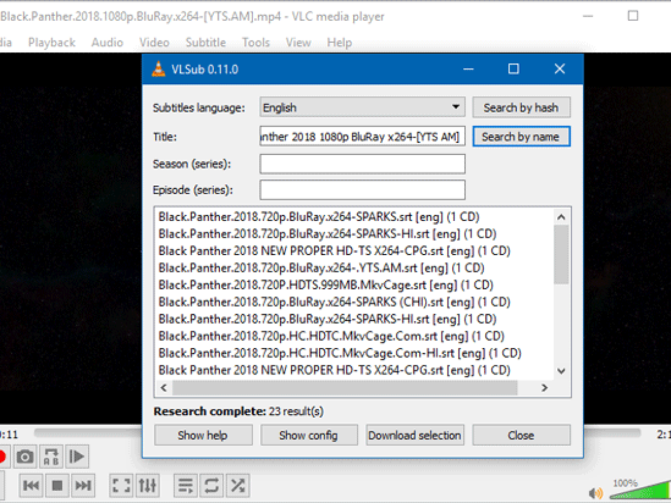Screen dimensions: 671x503
Task: Toggle random shuffle playback
Action: [238, 485]
